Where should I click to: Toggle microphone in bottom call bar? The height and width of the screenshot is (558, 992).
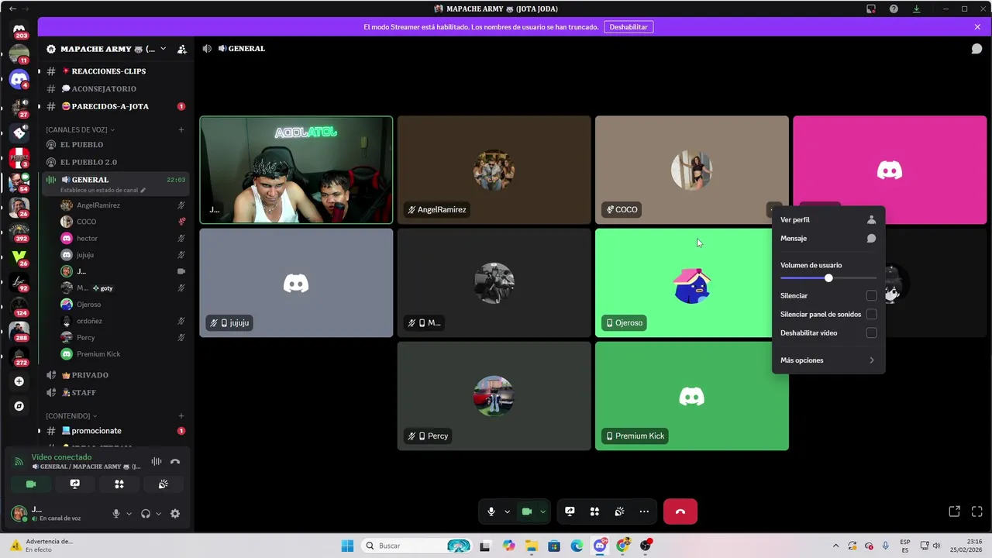pyautogui.click(x=491, y=511)
